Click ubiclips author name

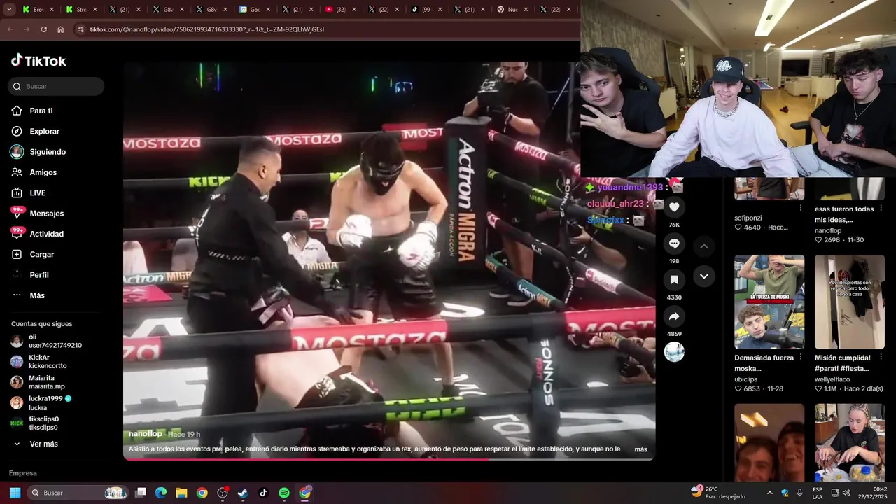coord(745,379)
